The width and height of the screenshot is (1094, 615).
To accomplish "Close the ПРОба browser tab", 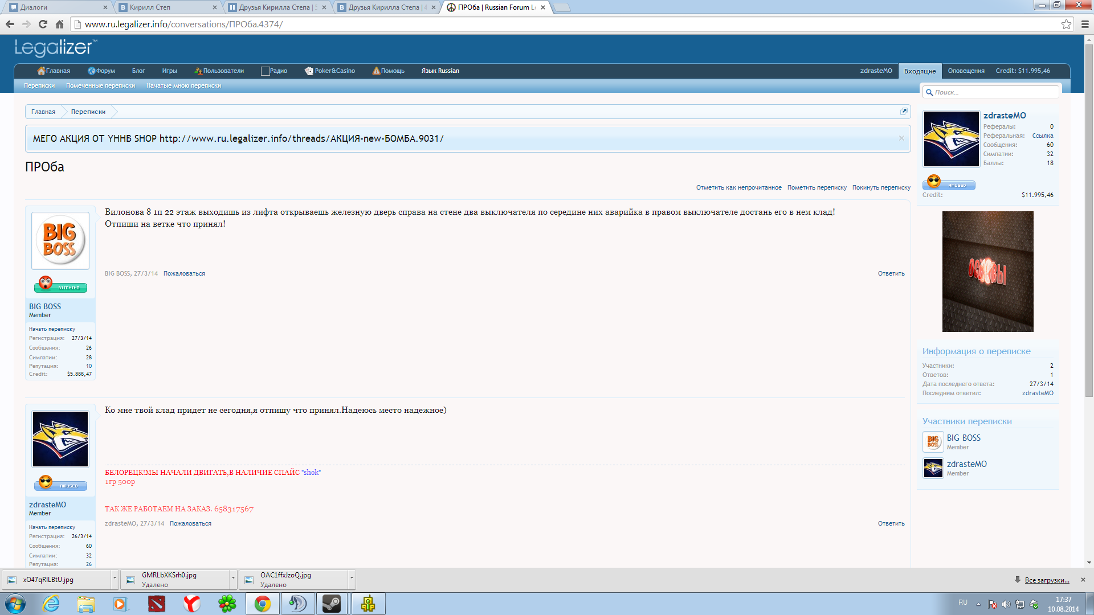I will [x=542, y=7].
